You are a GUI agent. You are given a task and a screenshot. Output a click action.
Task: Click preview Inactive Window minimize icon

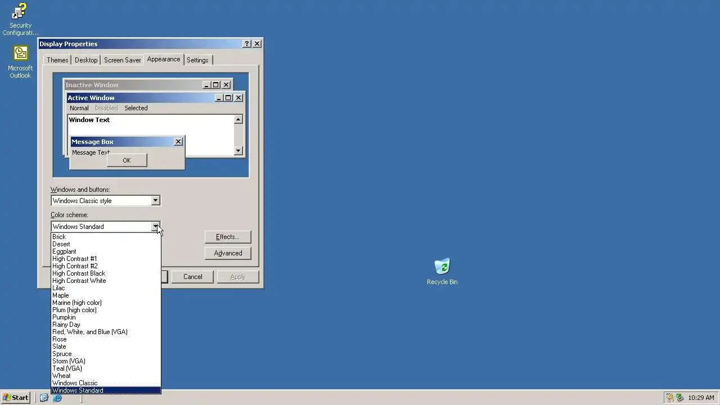[206, 85]
